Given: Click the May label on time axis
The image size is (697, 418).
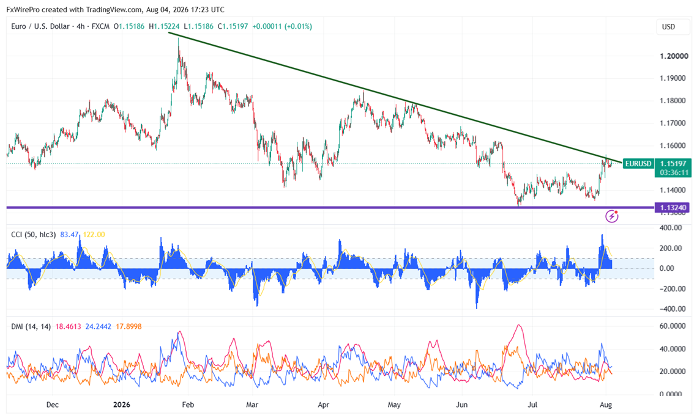Looking at the screenshot, I should [394, 405].
